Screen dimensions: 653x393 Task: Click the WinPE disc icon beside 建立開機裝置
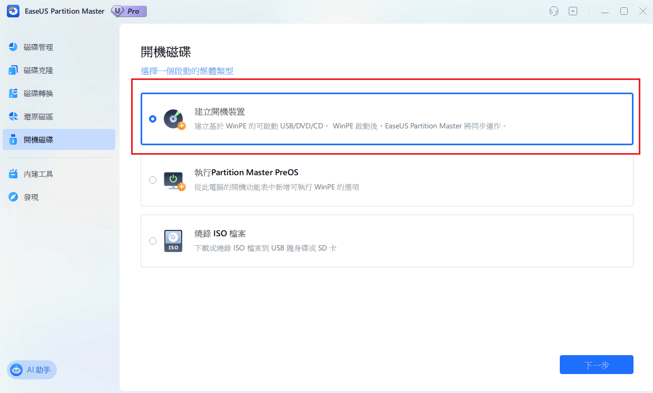pyautogui.click(x=174, y=119)
